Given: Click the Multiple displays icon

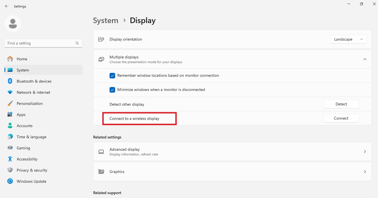Looking at the screenshot, I should (x=101, y=59).
